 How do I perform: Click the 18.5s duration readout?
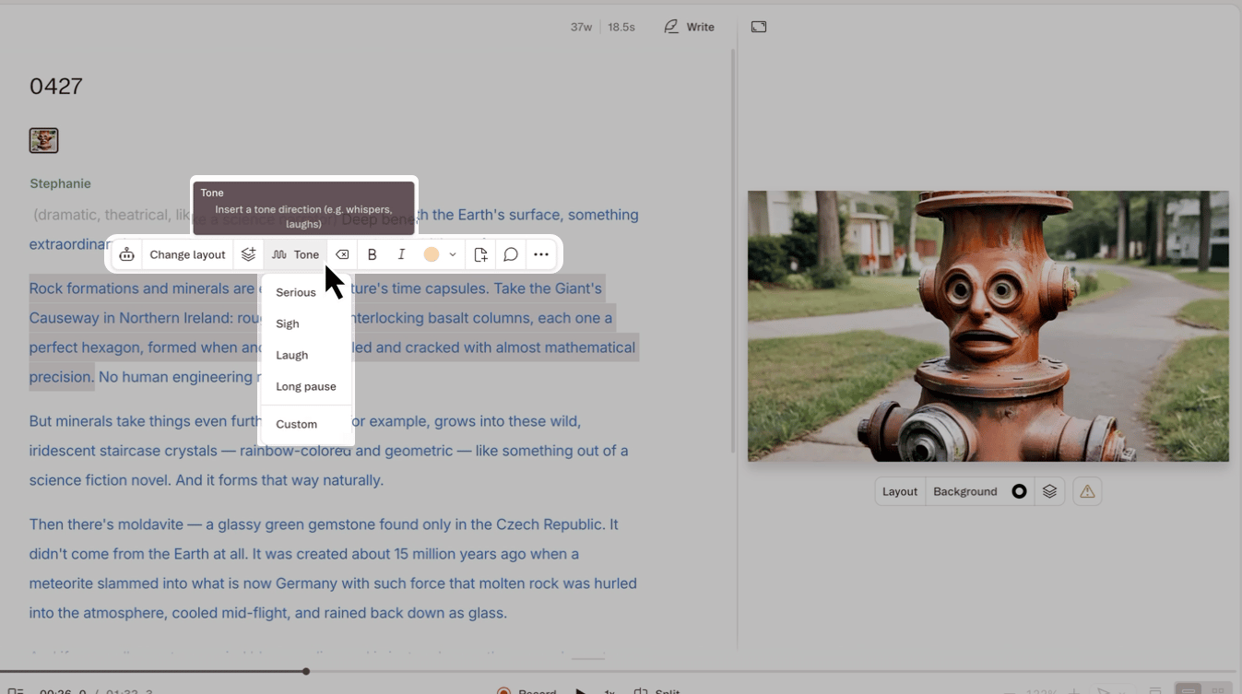pyautogui.click(x=621, y=27)
